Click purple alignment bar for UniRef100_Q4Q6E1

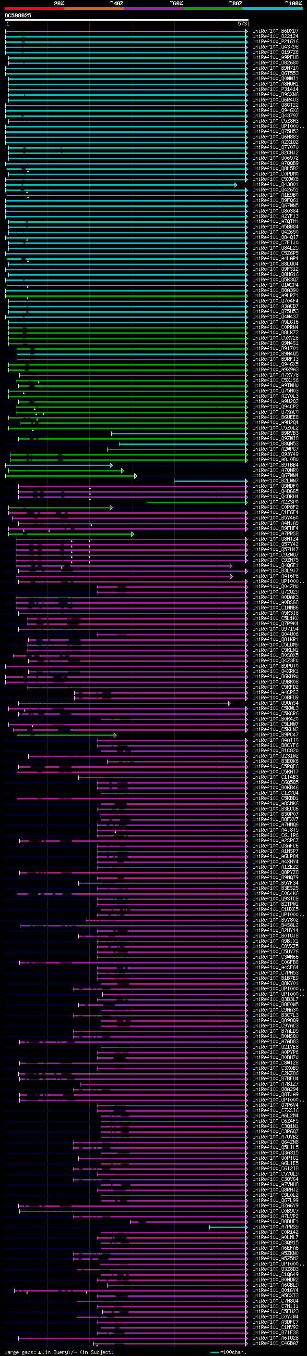pos(124,566)
